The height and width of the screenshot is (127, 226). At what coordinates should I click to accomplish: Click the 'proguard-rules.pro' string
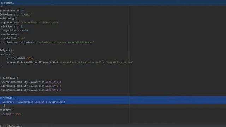pos(119,62)
